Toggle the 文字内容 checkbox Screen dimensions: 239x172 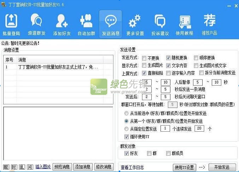coord(168,65)
